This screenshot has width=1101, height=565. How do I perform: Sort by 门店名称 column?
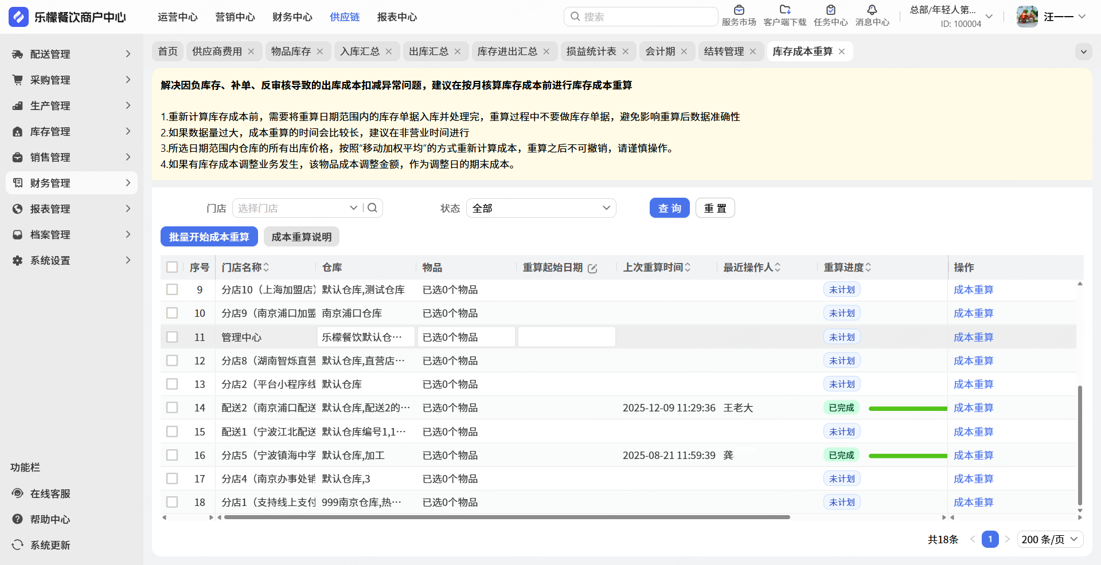[266, 268]
